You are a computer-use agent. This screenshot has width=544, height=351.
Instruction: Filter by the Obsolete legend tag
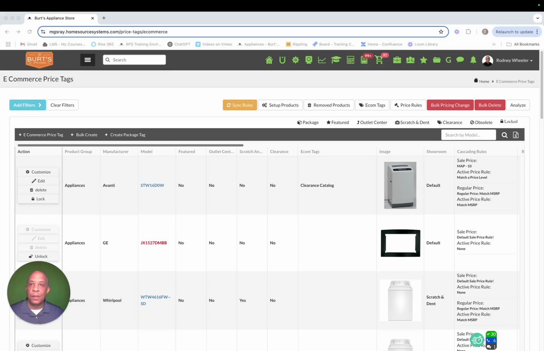(481, 122)
